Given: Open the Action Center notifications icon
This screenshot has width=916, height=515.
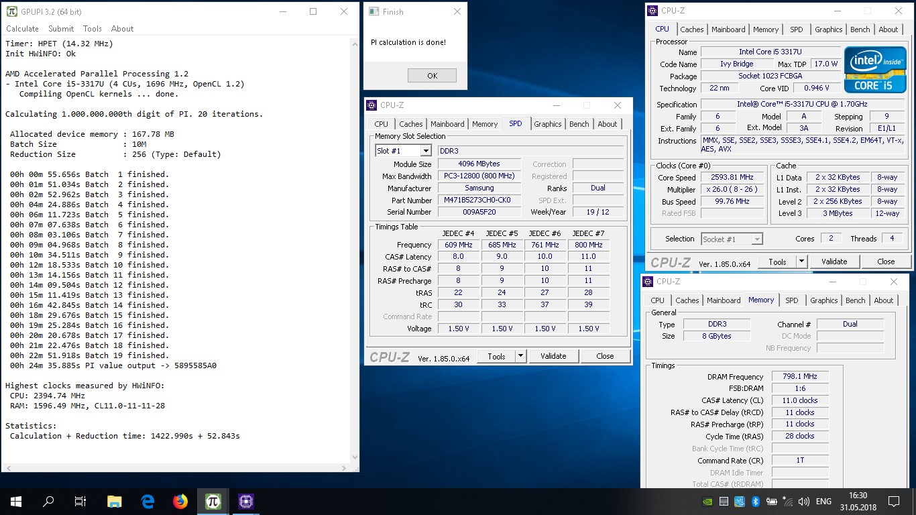Looking at the screenshot, I should tap(894, 501).
